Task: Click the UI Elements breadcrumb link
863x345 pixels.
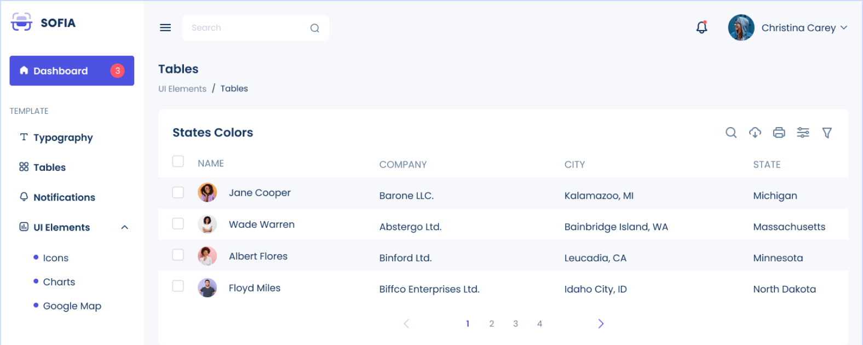Action: [182, 89]
